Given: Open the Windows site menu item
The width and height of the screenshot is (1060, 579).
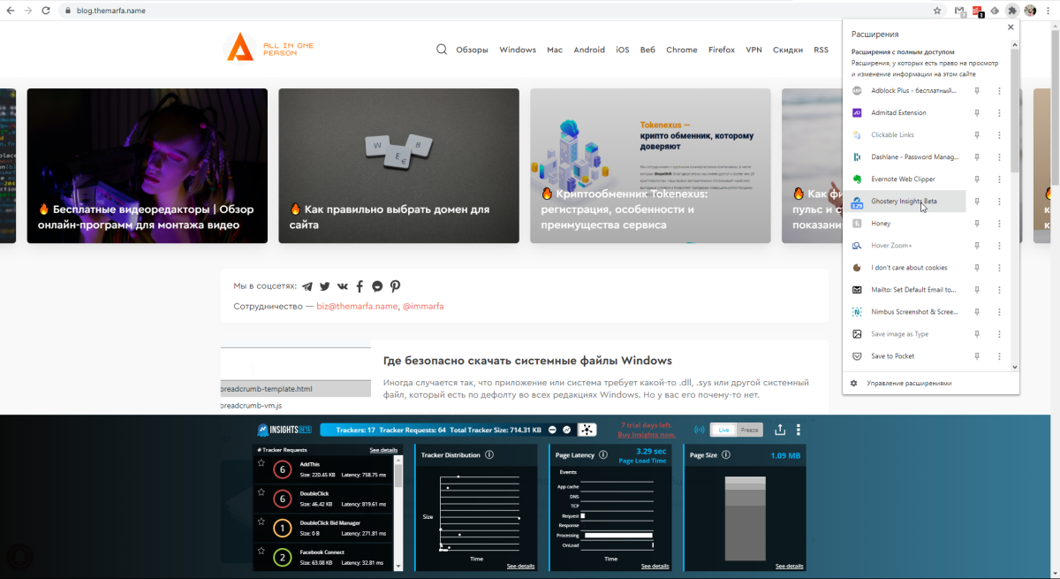Looking at the screenshot, I should point(518,50).
